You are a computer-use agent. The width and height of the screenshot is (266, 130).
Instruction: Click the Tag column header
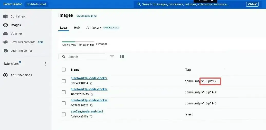point(188,70)
